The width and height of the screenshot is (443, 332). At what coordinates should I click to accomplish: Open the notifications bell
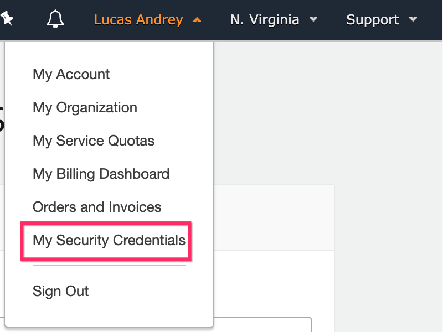[x=55, y=19]
